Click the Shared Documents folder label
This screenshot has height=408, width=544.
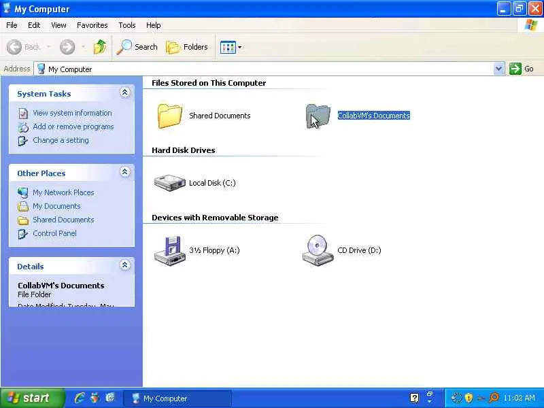click(220, 116)
